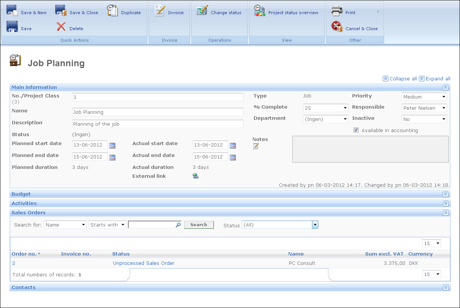
Task: Click the Change status button label
Action: coord(226,13)
